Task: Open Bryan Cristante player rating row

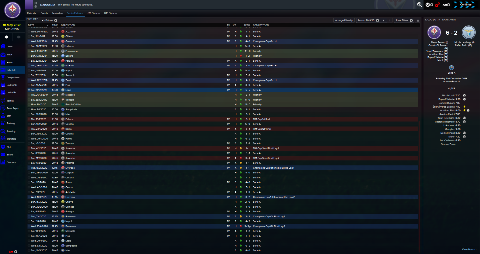Action: (x=449, y=99)
